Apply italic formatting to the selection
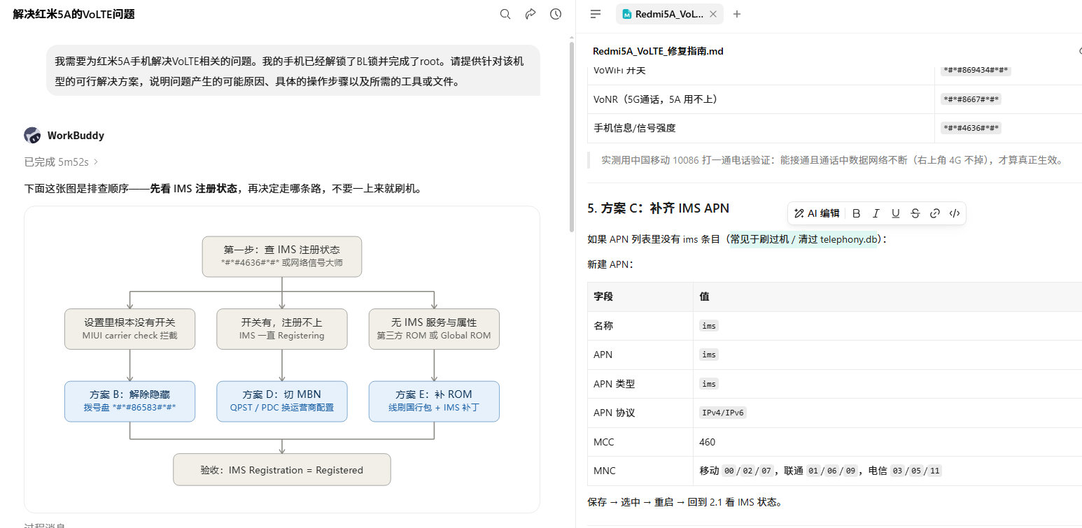The image size is (1082, 528). (876, 213)
